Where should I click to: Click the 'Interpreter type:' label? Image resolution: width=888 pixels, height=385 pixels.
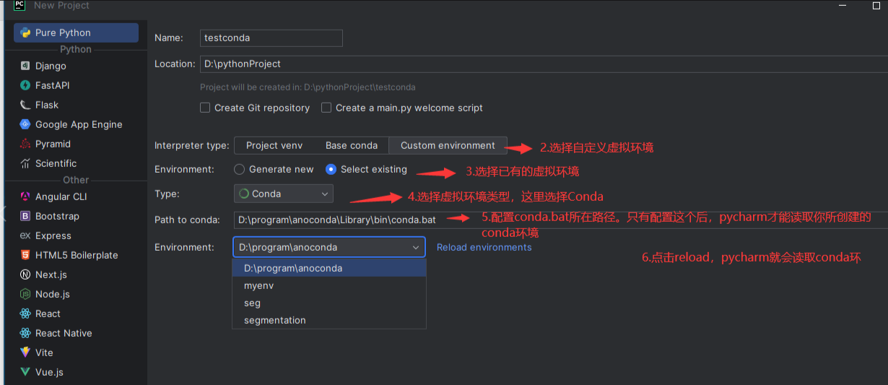(x=191, y=145)
